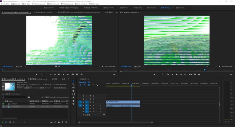Export frame from Program monitor
Screen dimensions: 235x127
coord(199,74)
